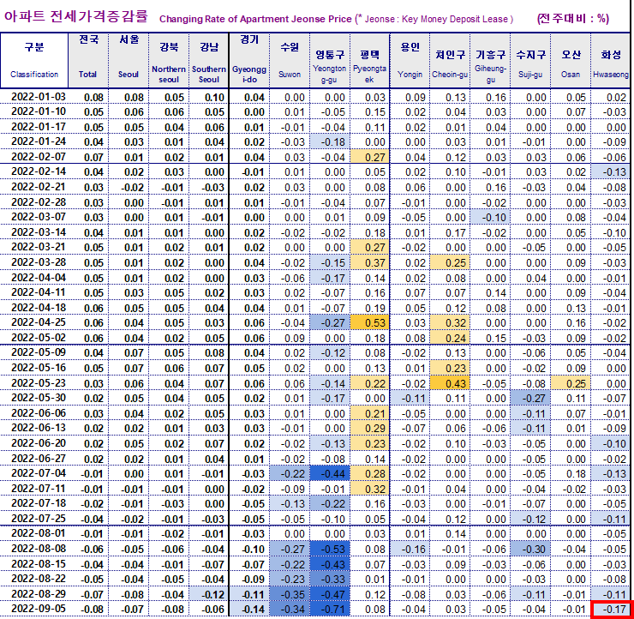Select Yongin value -0.16 on 2022-08-08

coord(410,549)
